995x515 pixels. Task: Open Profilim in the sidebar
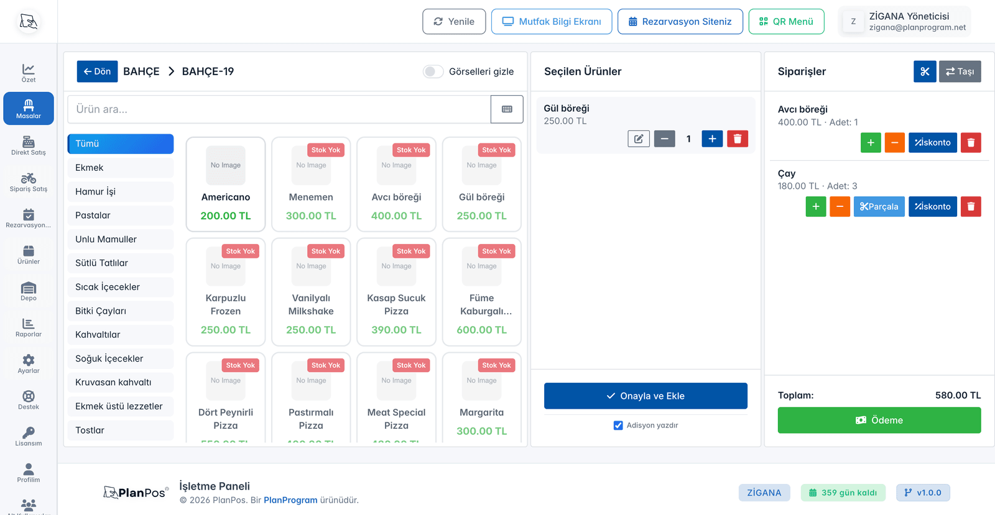[29, 473]
